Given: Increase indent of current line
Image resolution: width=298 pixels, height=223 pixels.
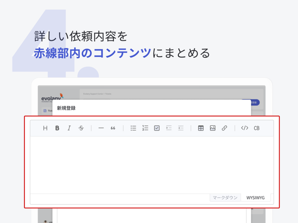Looking at the screenshot, I should click(x=169, y=128).
